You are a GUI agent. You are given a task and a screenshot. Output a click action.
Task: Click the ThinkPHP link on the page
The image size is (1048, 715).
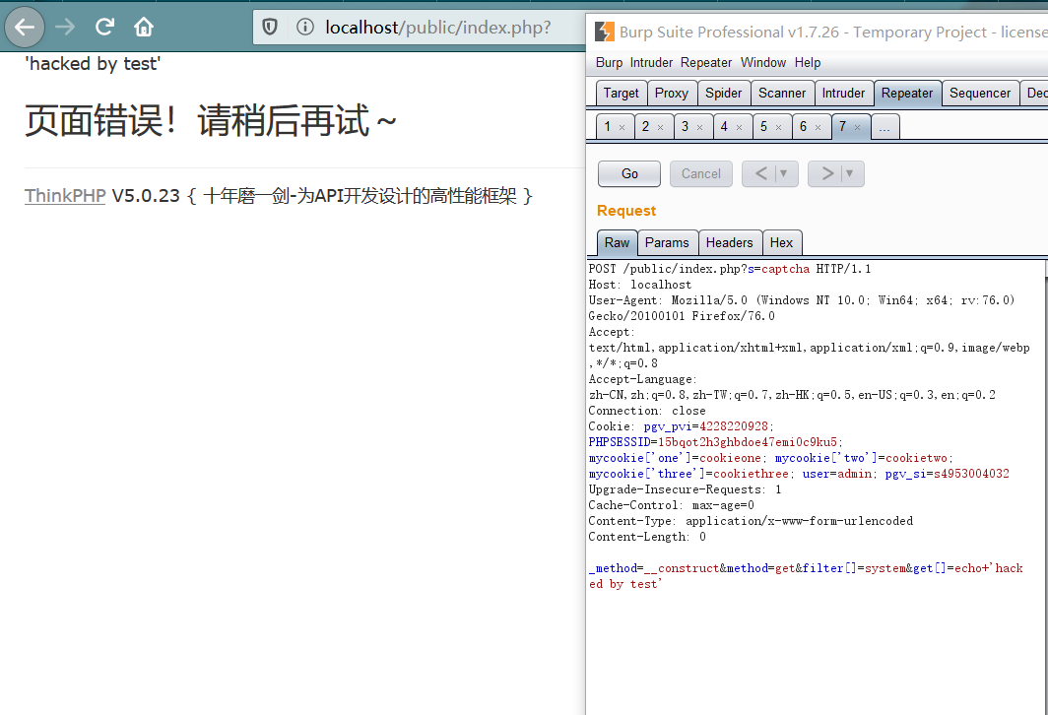click(x=65, y=196)
